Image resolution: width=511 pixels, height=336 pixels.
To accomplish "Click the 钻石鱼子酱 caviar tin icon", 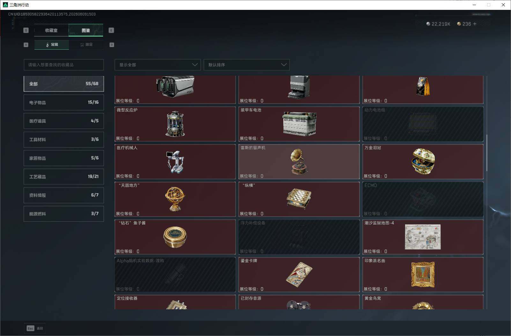I will click(x=175, y=237).
